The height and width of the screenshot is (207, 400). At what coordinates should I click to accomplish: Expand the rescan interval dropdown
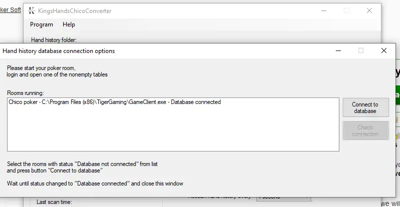point(283,197)
